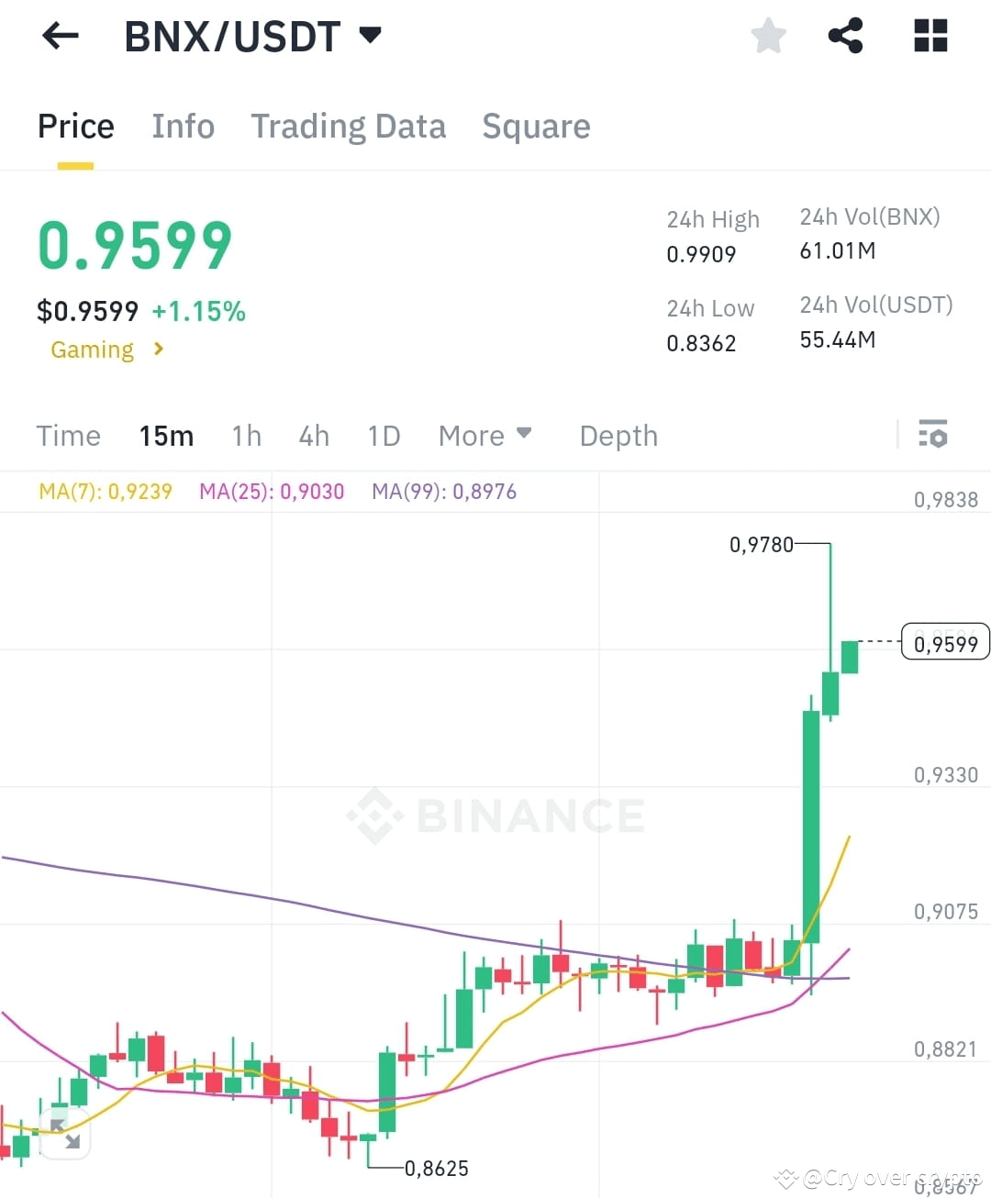Open the More timeframe dropdown

484,435
